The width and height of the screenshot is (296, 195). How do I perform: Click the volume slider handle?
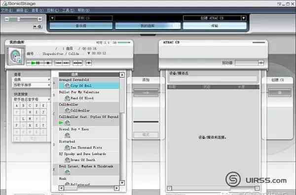coord(19,19)
